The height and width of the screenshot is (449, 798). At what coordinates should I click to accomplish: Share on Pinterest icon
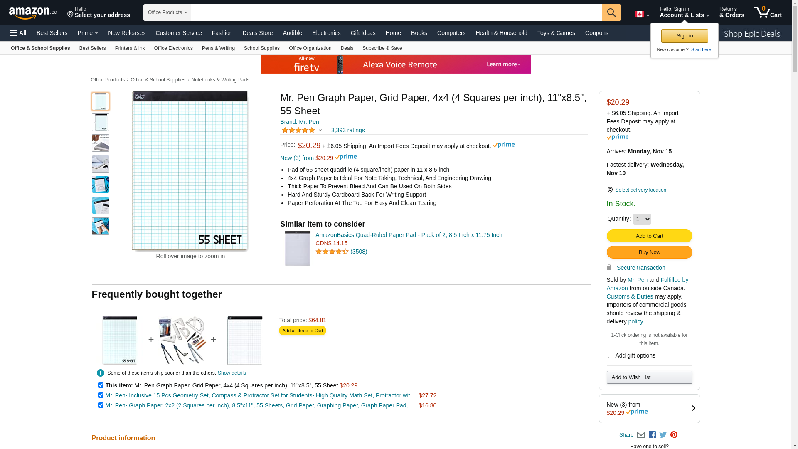674,435
